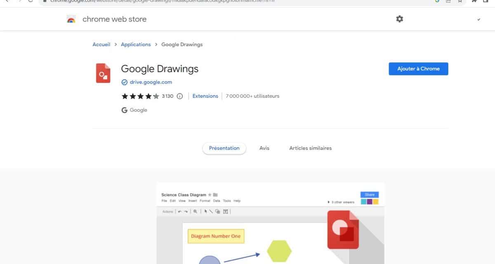Screen dimensions: 495x264
Task: Click the verified badge beside drive.google.com
Action: click(124, 82)
